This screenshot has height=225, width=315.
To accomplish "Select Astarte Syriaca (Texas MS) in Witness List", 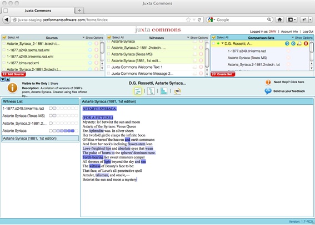I will click(x=23, y=116).
